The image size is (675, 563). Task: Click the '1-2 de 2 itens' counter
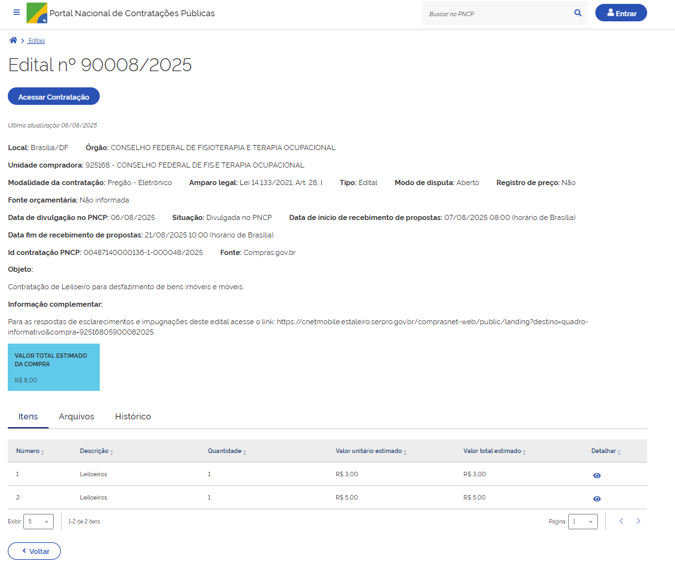tap(84, 522)
